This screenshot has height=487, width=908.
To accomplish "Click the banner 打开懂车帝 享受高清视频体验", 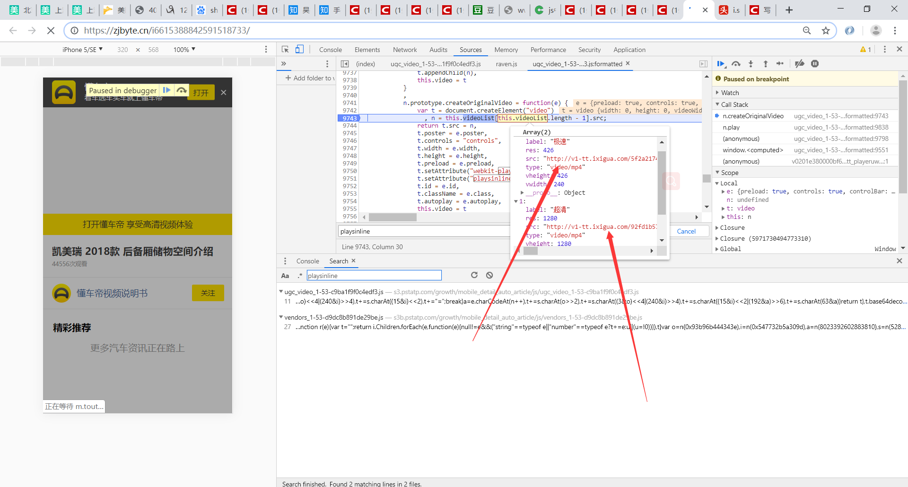I will point(138,224).
